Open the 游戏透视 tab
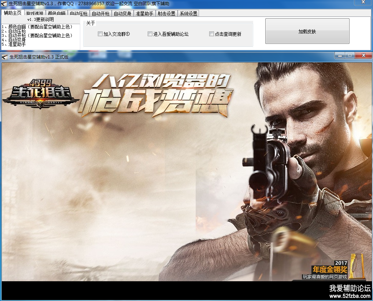 tap(35, 14)
